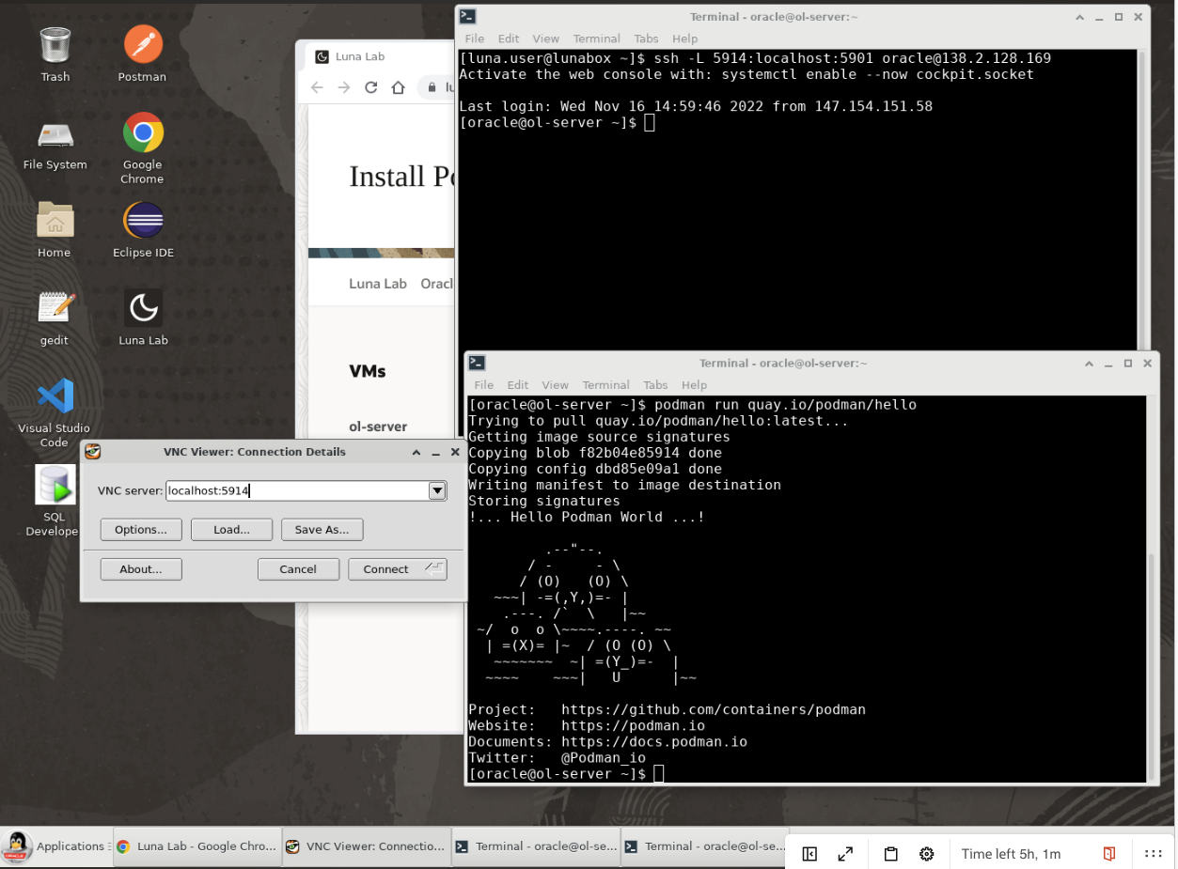Reload the Luna Lab page in Chrome
Screen dimensions: 1178x869
371,87
